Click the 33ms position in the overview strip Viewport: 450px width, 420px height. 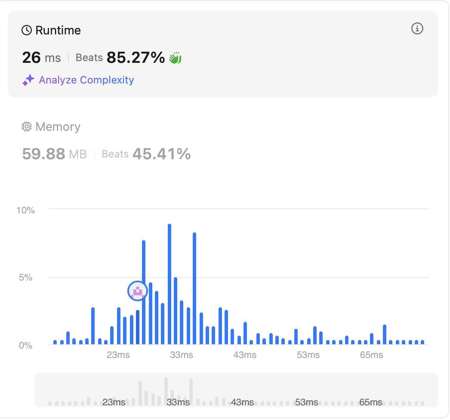[178, 402]
